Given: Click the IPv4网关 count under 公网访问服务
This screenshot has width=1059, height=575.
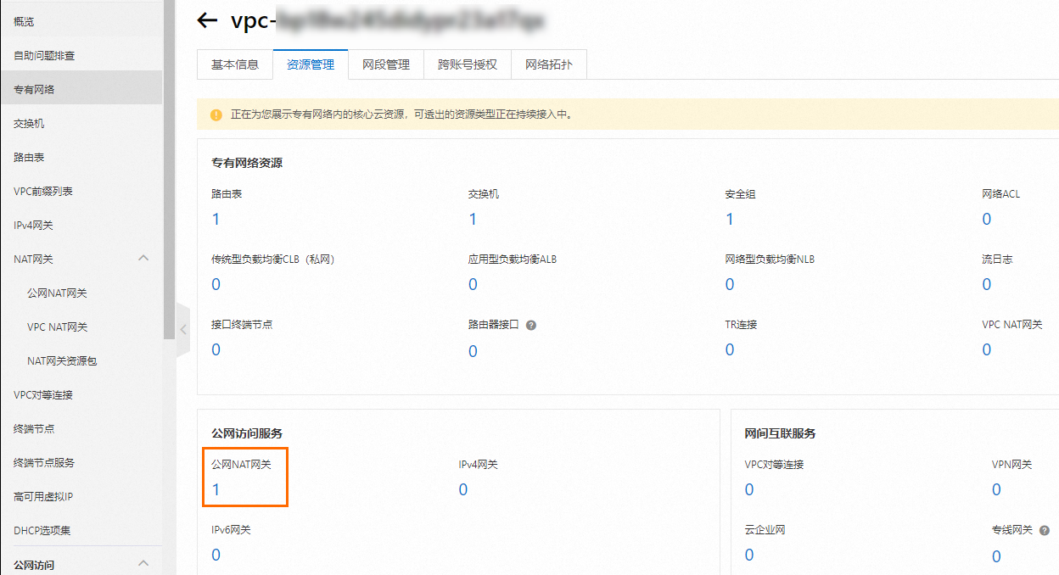Looking at the screenshot, I should tap(463, 489).
